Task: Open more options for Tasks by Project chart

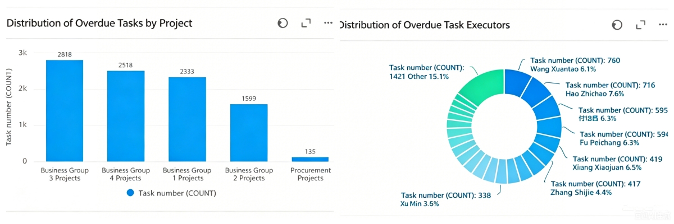Action: (329, 23)
